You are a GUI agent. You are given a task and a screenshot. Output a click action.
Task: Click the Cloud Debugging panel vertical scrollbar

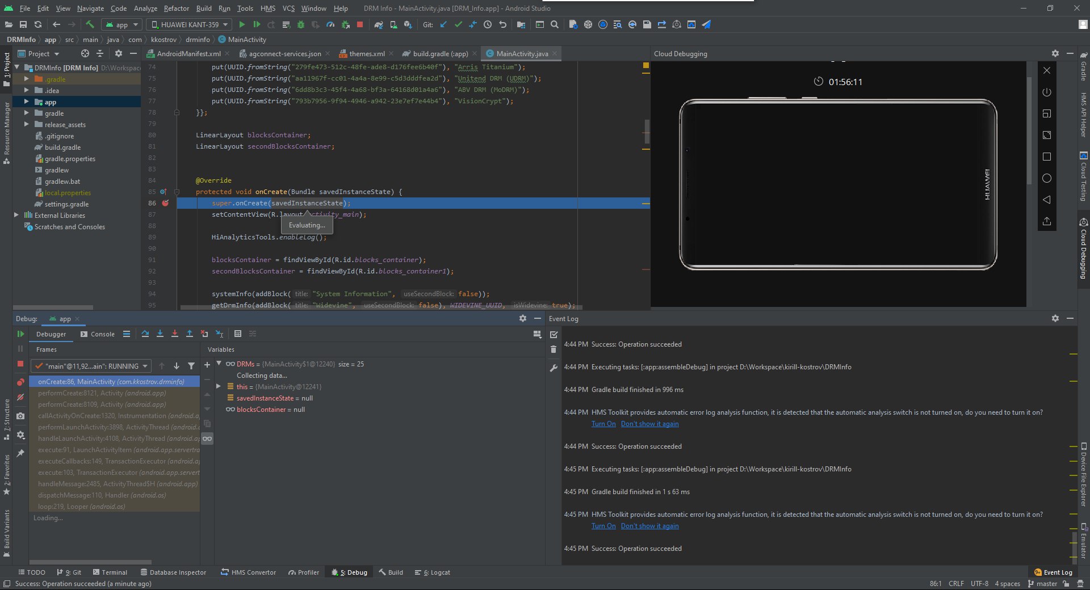(1029, 130)
